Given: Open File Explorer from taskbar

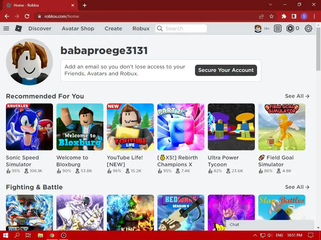Looking at the screenshot, I should click(x=40, y=235).
